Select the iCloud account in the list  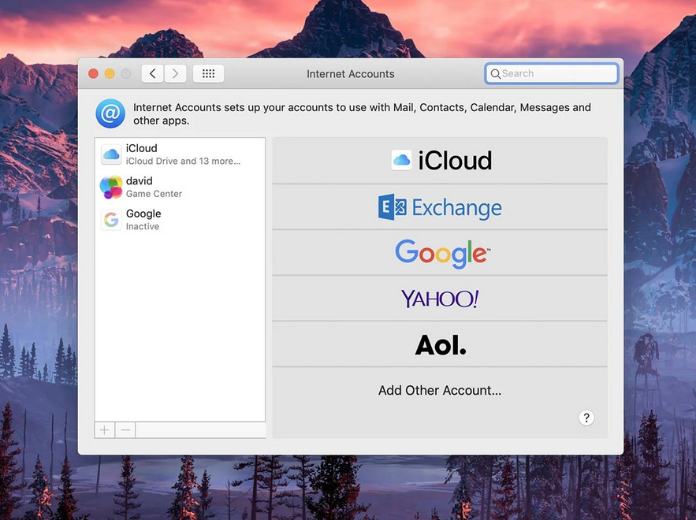(180, 154)
